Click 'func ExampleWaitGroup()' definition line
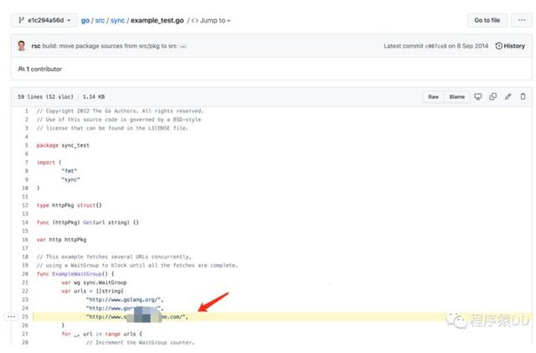536x353 pixels. [75, 274]
